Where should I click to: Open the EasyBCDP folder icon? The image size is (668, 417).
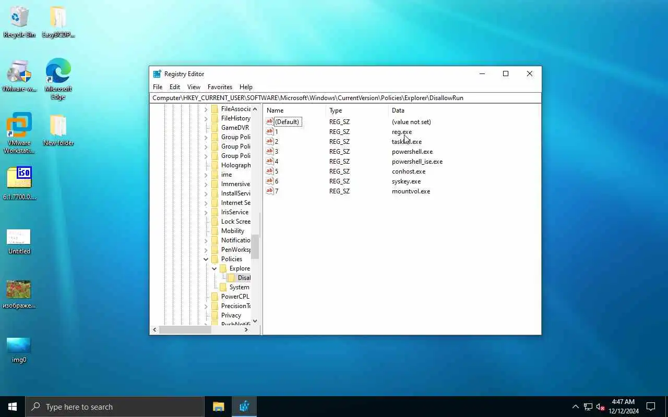pos(58,22)
